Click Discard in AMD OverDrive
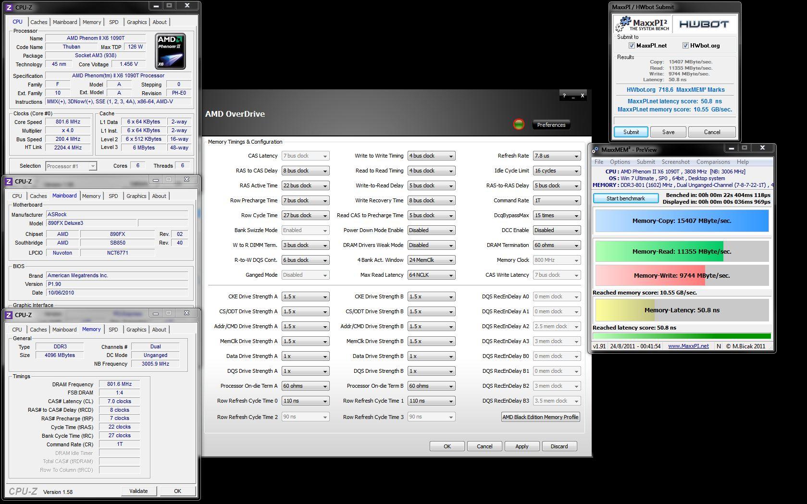 [x=559, y=446]
